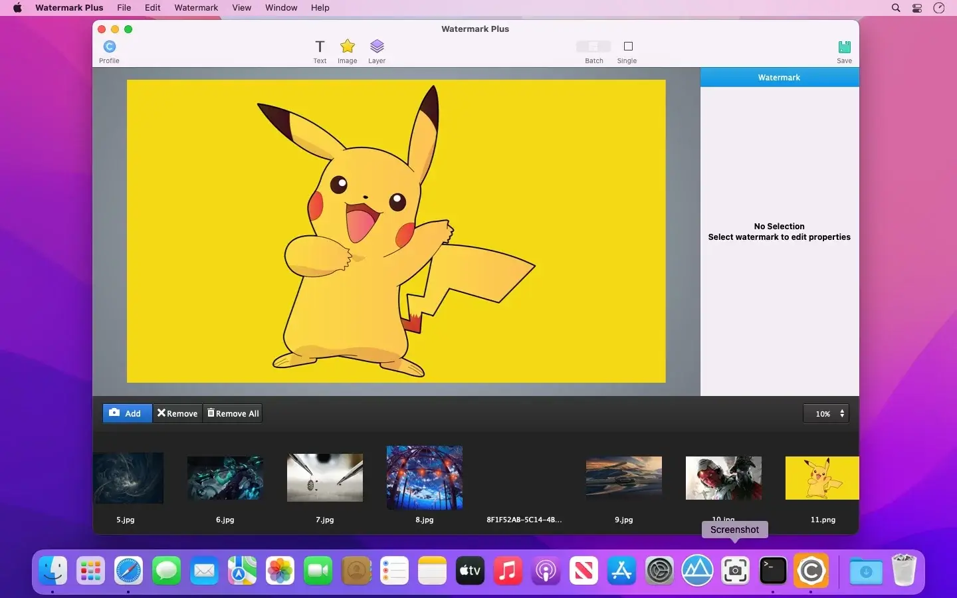Select the 5.jpg thumbnail
This screenshot has width=957, height=598.
tap(128, 478)
